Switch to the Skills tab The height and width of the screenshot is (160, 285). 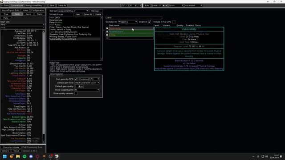click(x=17, y=14)
